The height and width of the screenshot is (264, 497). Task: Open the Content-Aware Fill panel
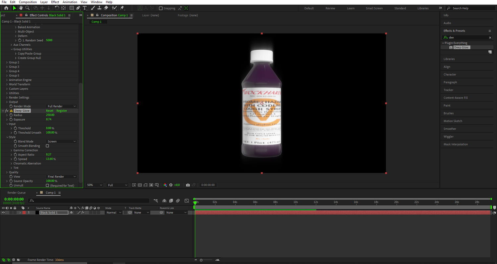(x=456, y=98)
